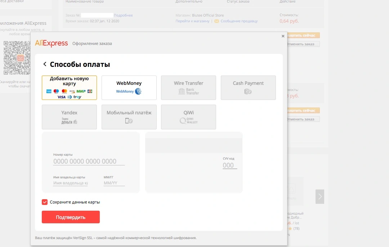This screenshot has width=389, height=247.
Task: Click the Biutee Official Store name
Action: pos(208,15)
